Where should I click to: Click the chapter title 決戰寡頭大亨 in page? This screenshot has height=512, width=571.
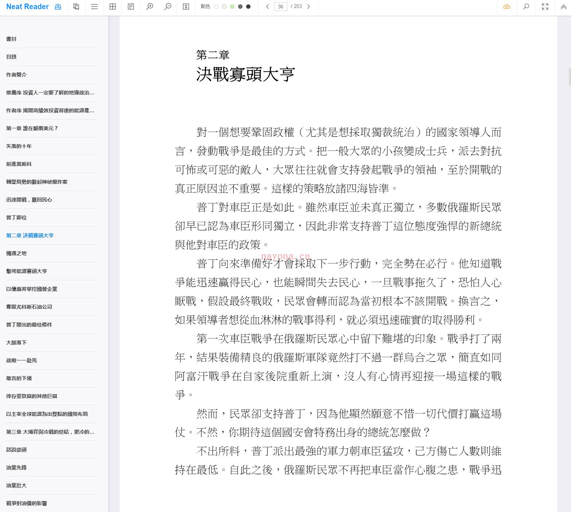(245, 74)
